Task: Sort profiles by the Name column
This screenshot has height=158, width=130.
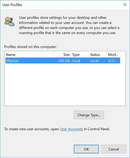Action: click(x=29, y=55)
